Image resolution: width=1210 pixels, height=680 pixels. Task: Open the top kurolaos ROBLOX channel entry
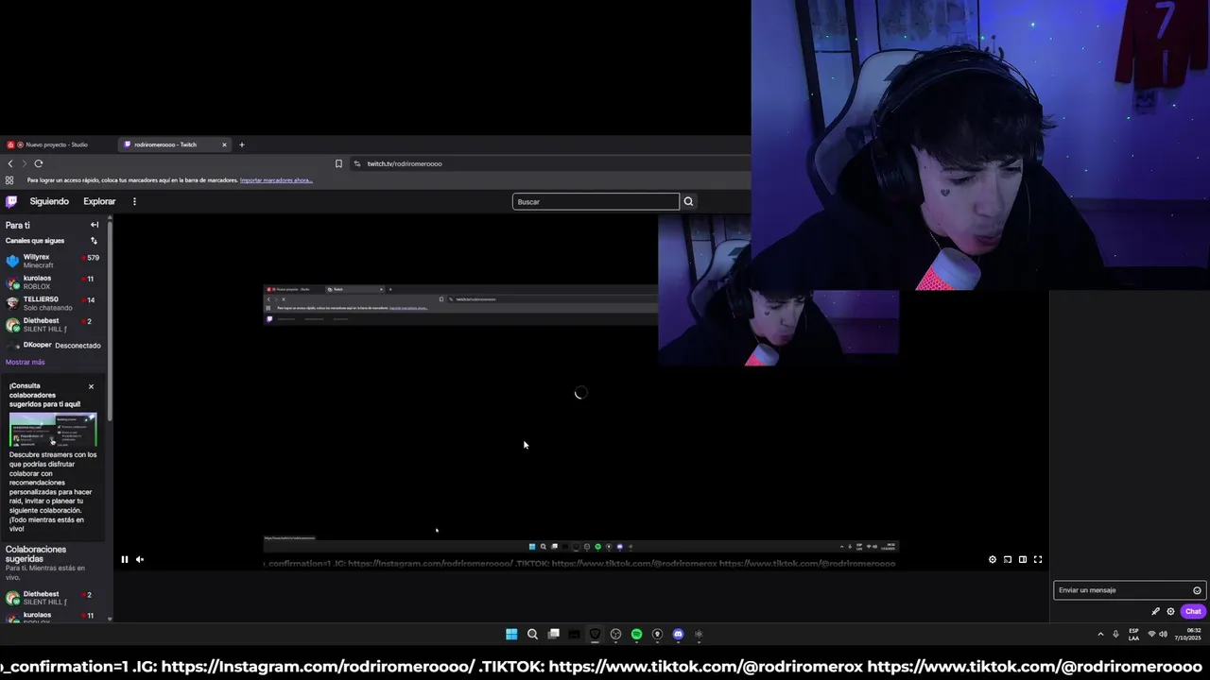(x=54, y=282)
